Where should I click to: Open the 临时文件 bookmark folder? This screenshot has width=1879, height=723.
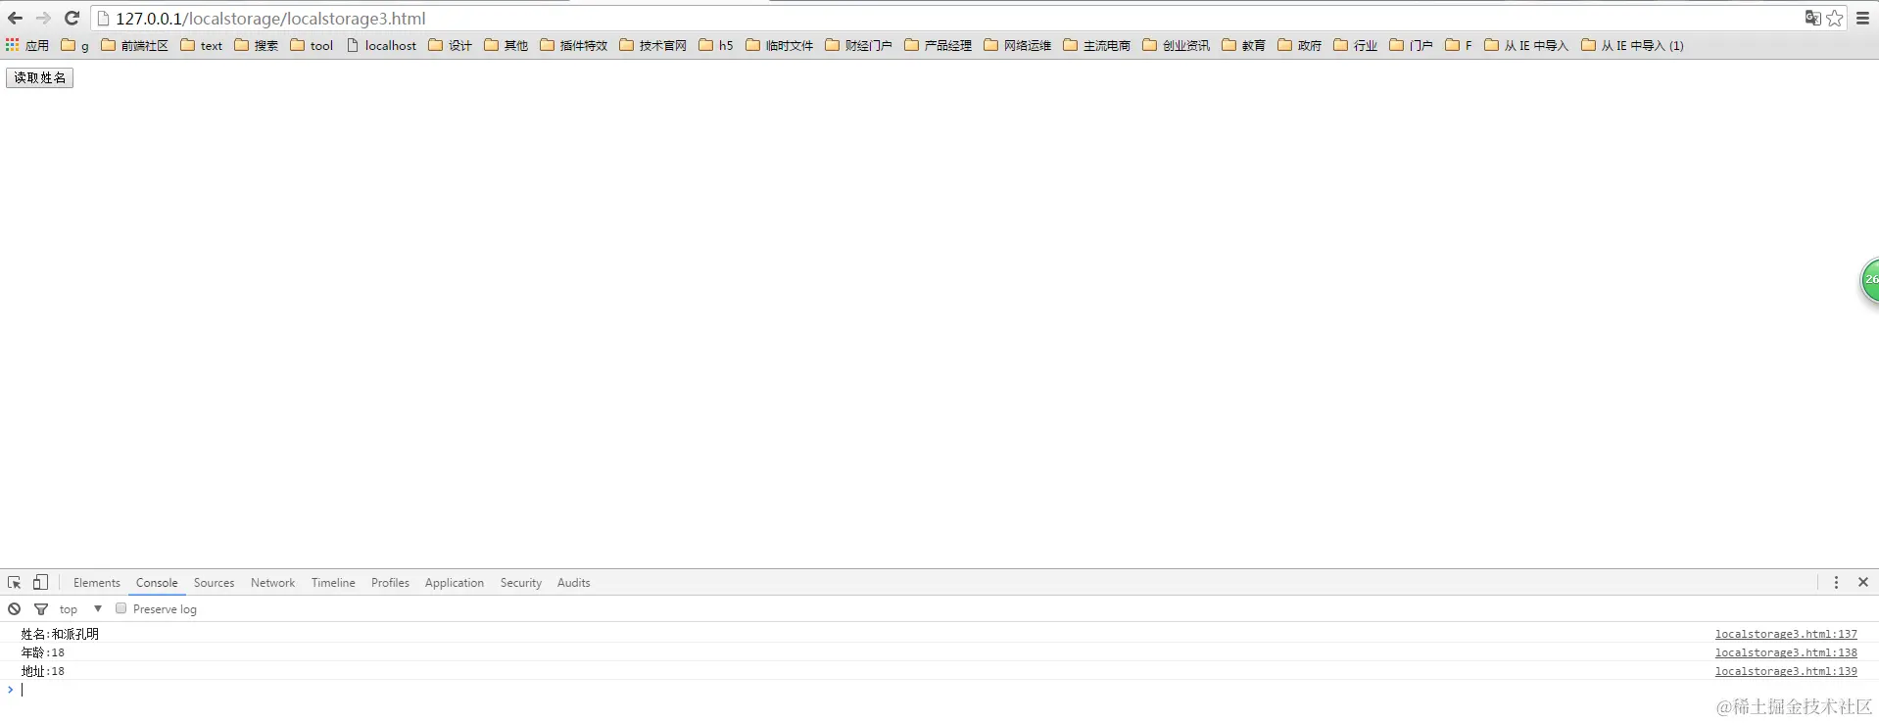(x=780, y=45)
